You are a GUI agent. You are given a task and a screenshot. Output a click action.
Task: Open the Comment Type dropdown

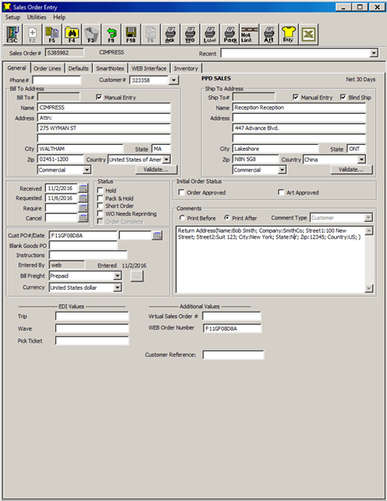(369, 218)
